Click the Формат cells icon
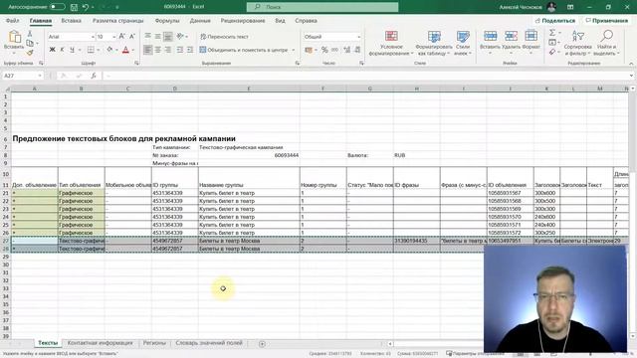 (531, 36)
